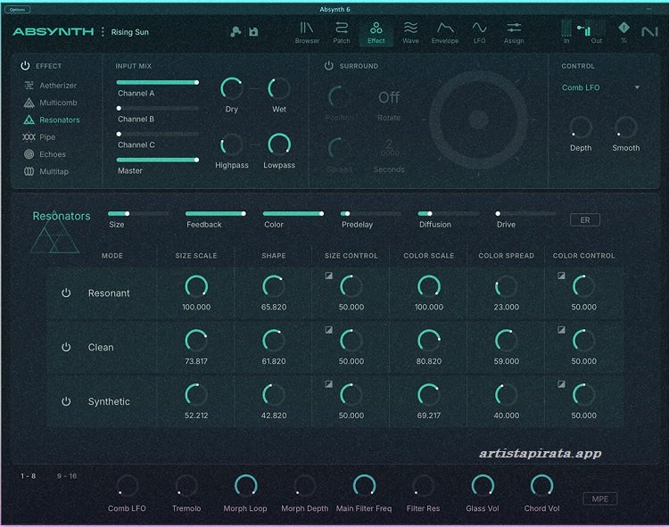
Task: Click the Comb LFO macro knob
Action: (128, 486)
